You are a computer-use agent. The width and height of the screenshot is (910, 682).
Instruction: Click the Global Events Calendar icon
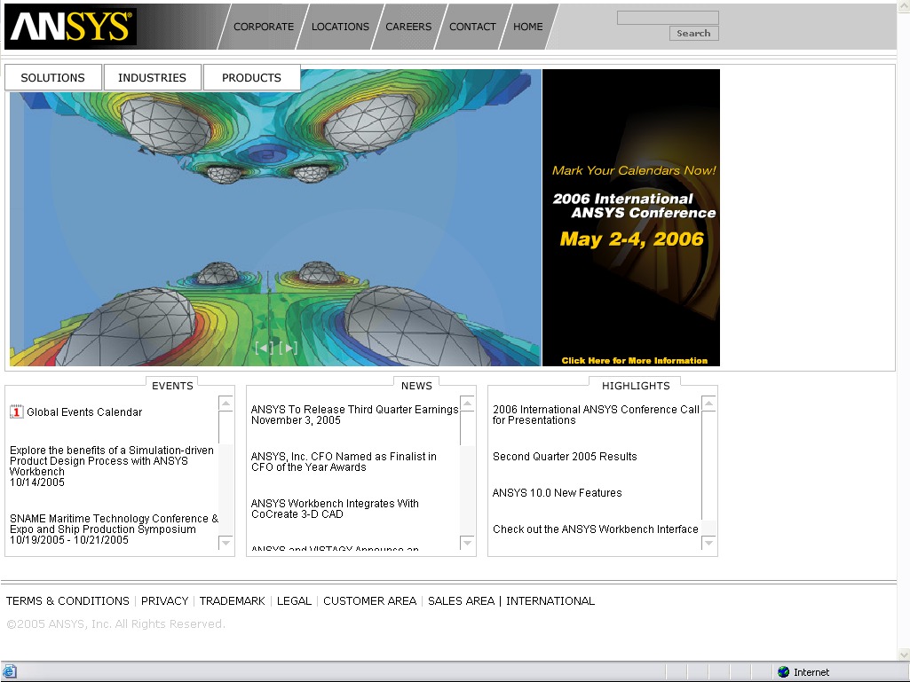click(16, 412)
